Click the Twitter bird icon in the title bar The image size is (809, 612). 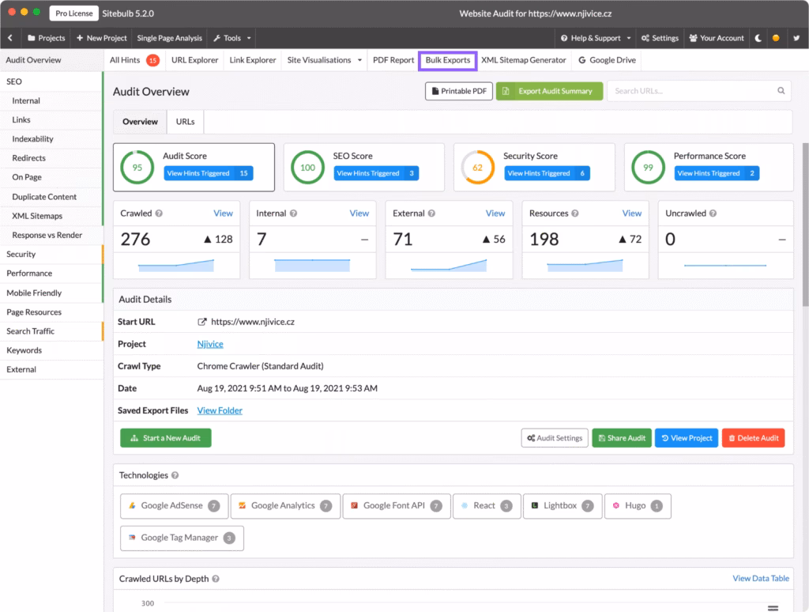796,37
